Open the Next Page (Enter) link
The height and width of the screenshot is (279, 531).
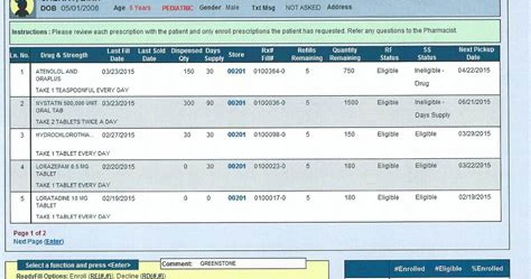click(x=38, y=241)
